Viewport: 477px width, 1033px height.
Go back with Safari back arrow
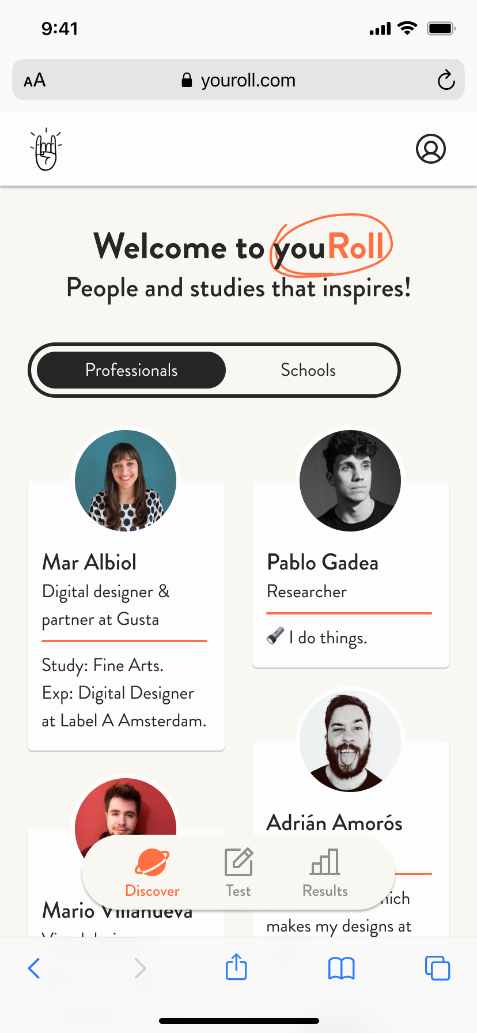(x=35, y=968)
